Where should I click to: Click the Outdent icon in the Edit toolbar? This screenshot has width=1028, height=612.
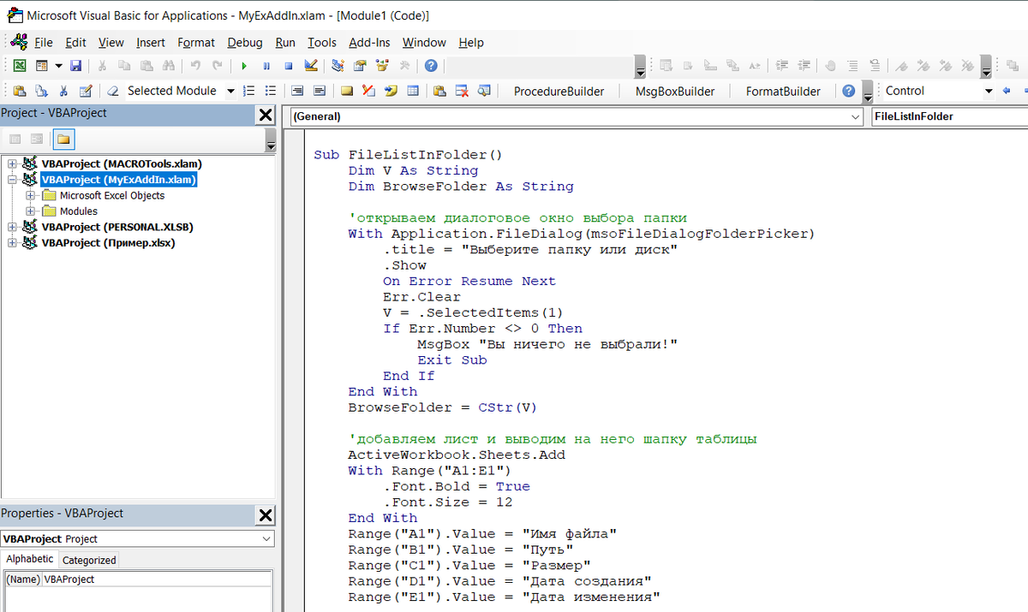[x=804, y=66]
